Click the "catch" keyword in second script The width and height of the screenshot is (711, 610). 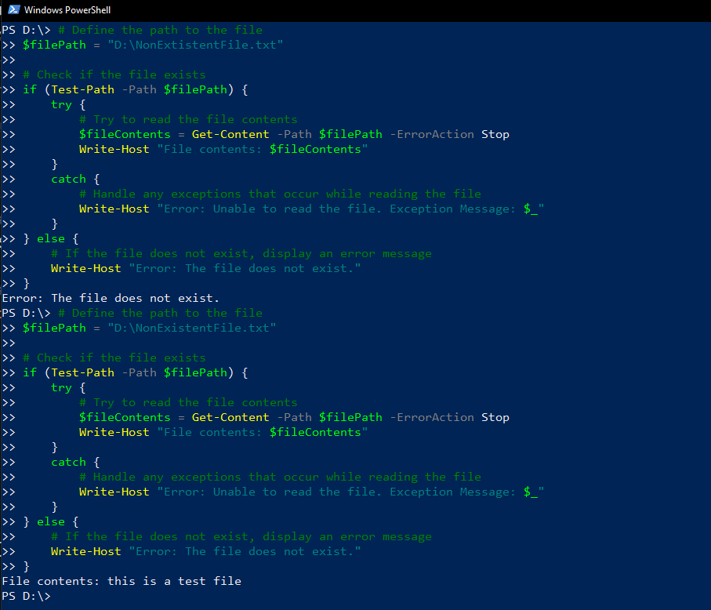pyautogui.click(x=68, y=462)
